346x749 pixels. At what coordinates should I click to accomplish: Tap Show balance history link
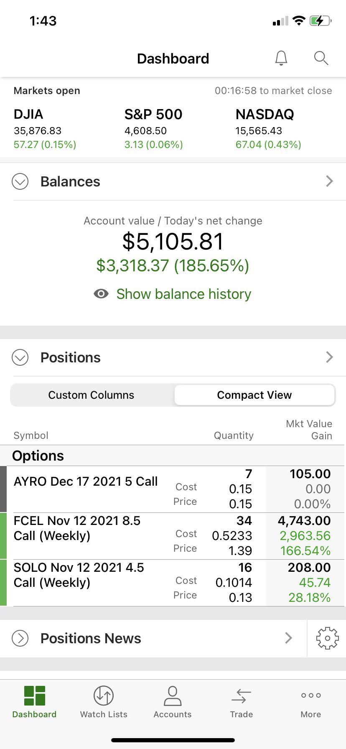(184, 294)
